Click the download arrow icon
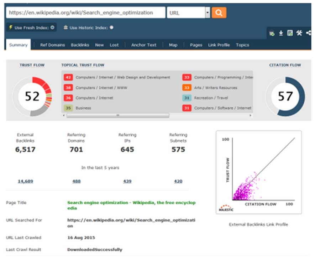 point(281,33)
